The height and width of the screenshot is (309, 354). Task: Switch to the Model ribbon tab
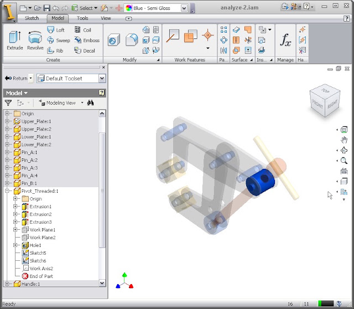[x=58, y=18]
